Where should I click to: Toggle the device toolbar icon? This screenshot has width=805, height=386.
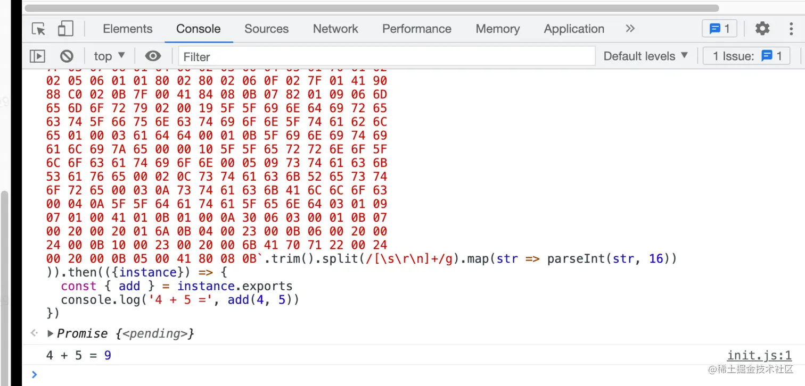65,29
